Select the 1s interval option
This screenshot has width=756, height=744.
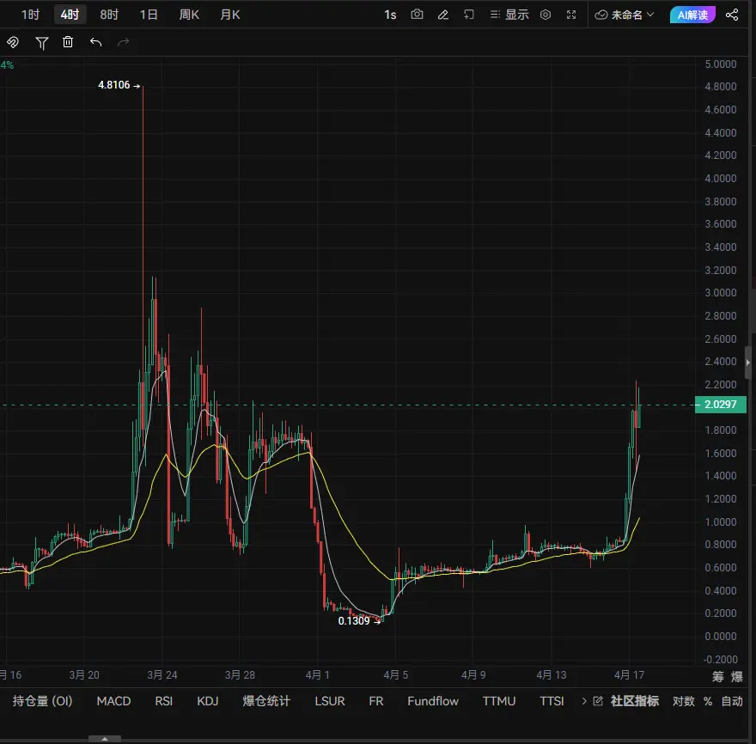click(390, 15)
